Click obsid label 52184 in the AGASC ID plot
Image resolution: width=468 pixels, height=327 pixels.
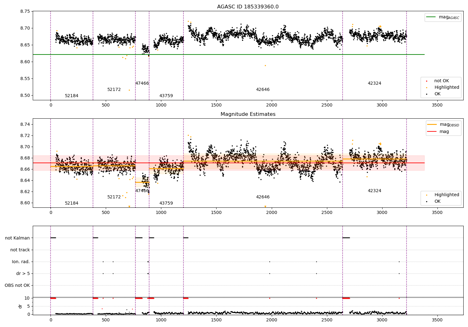click(x=71, y=96)
